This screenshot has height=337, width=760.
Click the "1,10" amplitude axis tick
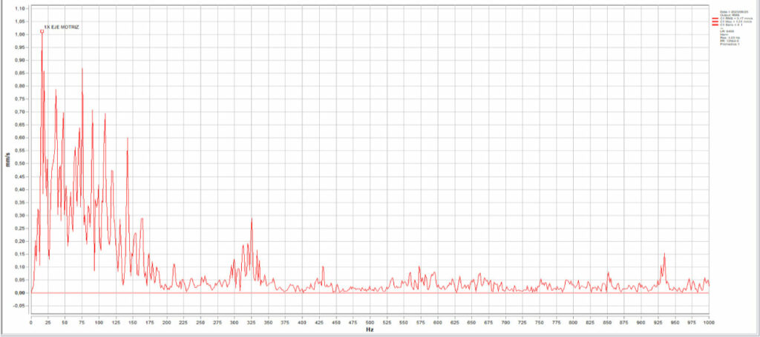coord(20,9)
